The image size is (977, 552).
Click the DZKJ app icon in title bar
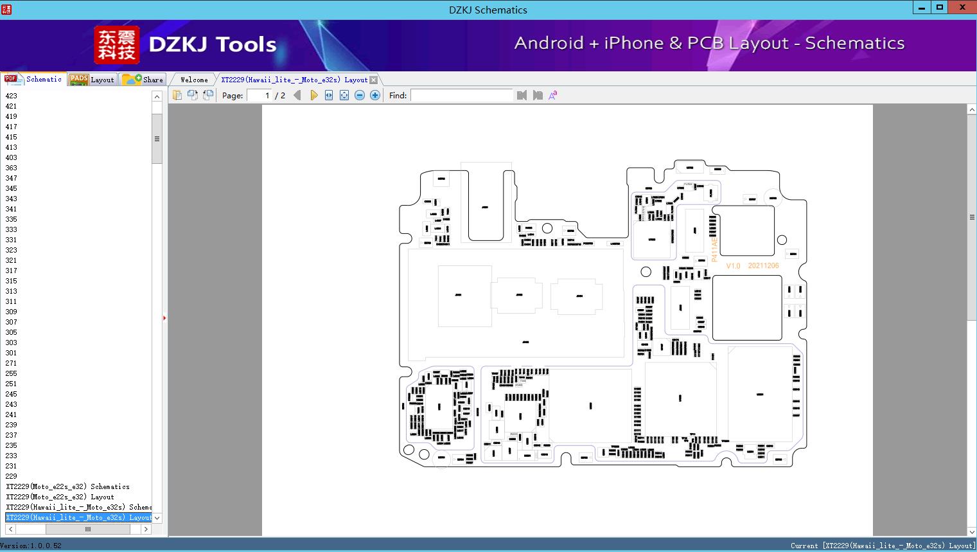[x=6, y=9]
